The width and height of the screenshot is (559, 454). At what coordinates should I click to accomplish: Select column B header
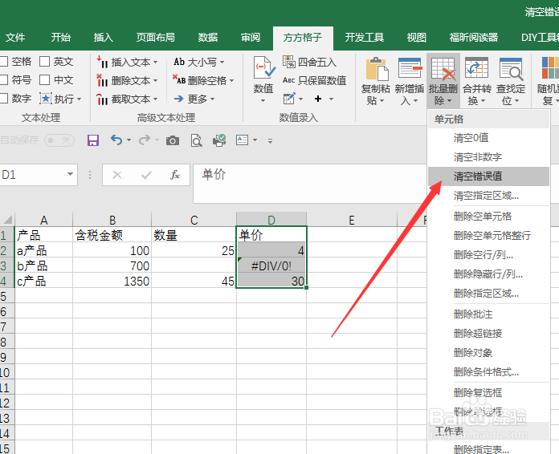pos(112,220)
